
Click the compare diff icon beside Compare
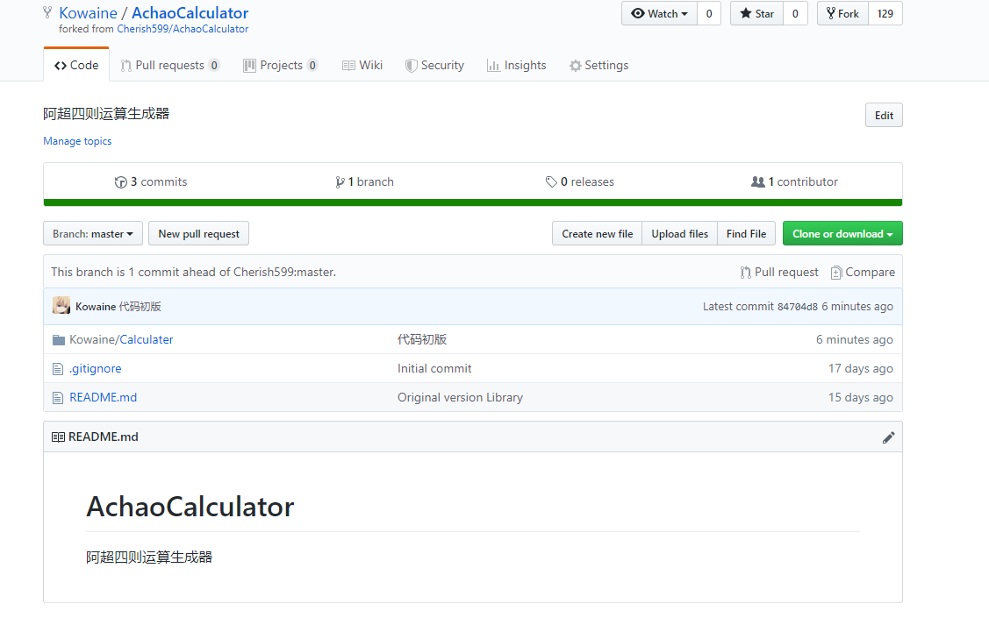coord(836,273)
